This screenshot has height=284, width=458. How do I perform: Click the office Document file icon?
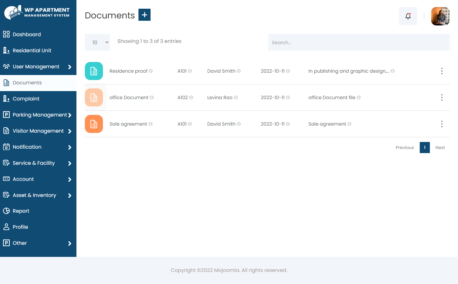coord(94,97)
